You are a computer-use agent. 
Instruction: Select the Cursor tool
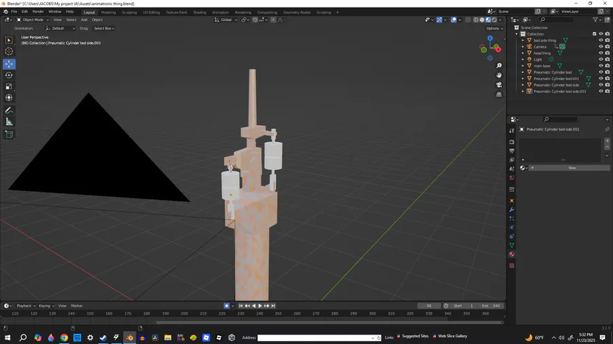(x=9, y=52)
